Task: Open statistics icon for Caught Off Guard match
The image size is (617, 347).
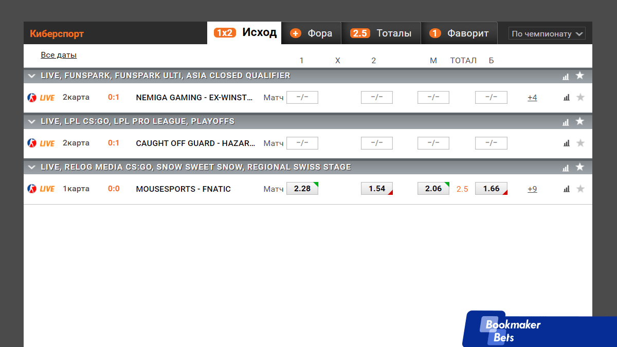Action: click(566, 143)
